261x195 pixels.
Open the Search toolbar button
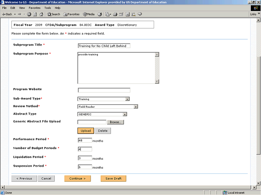(53, 14)
